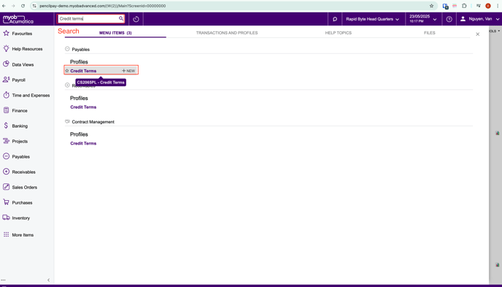The height and width of the screenshot is (287, 502).
Task: Create new Payables Credit Terms record
Action: (x=128, y=71)
